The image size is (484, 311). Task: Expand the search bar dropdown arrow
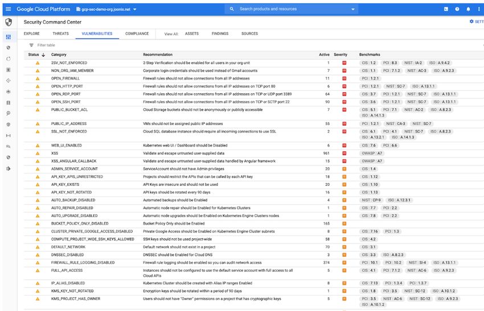point(353,9)
